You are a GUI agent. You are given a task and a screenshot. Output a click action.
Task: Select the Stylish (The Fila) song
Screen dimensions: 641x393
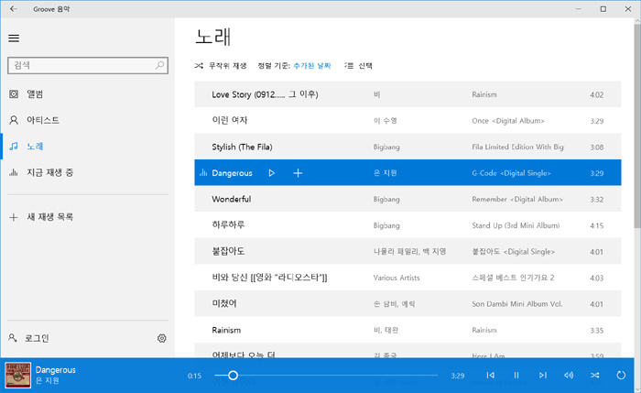tap(407, 147)
